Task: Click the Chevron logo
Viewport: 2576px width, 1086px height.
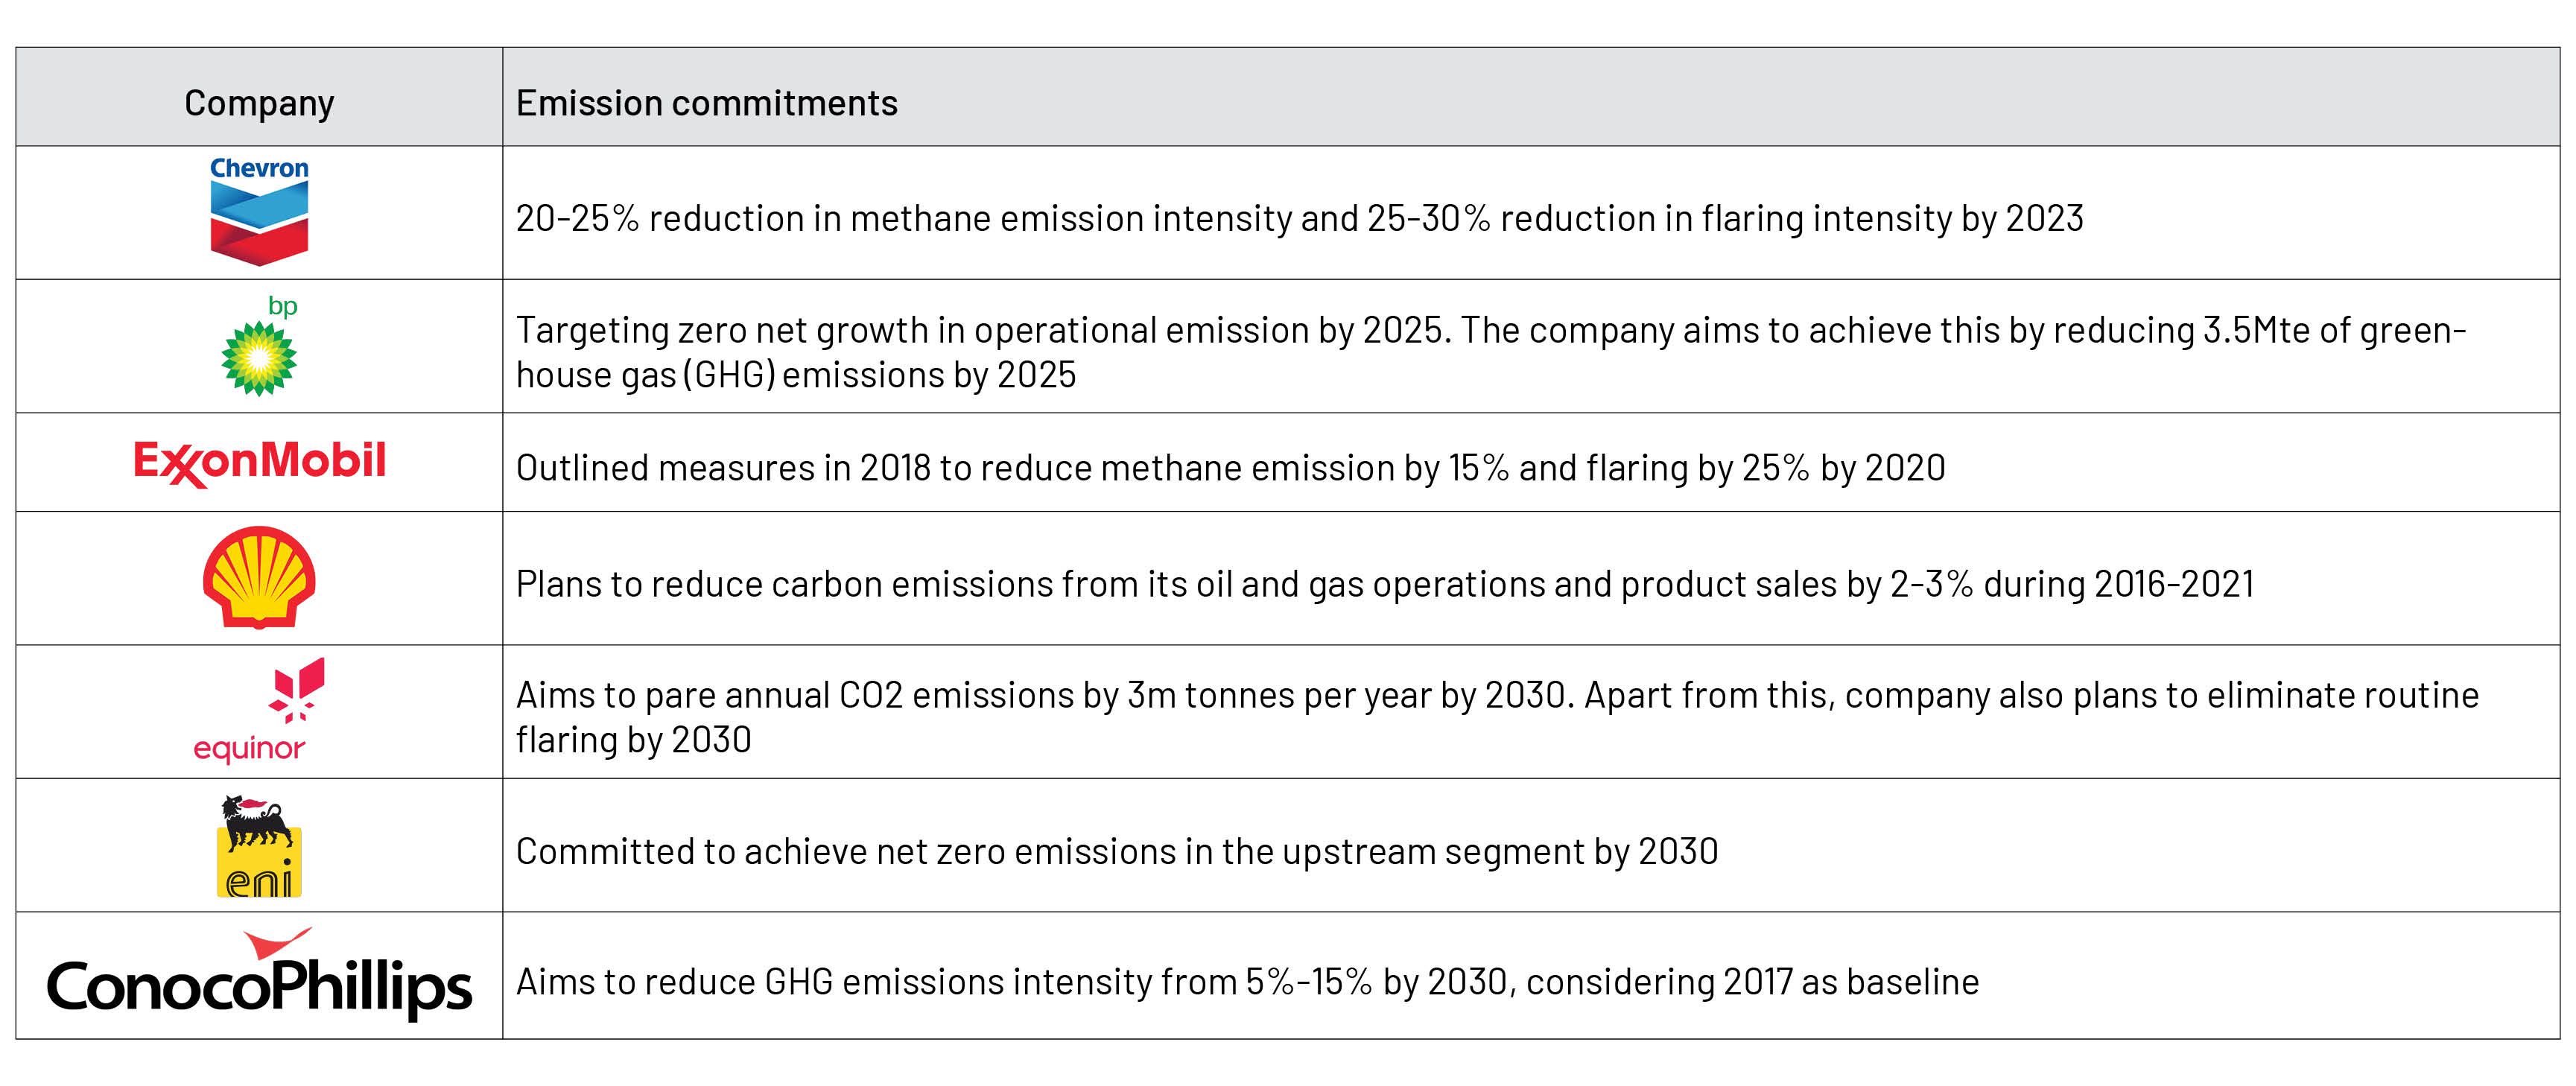Action: click(259, 212)
